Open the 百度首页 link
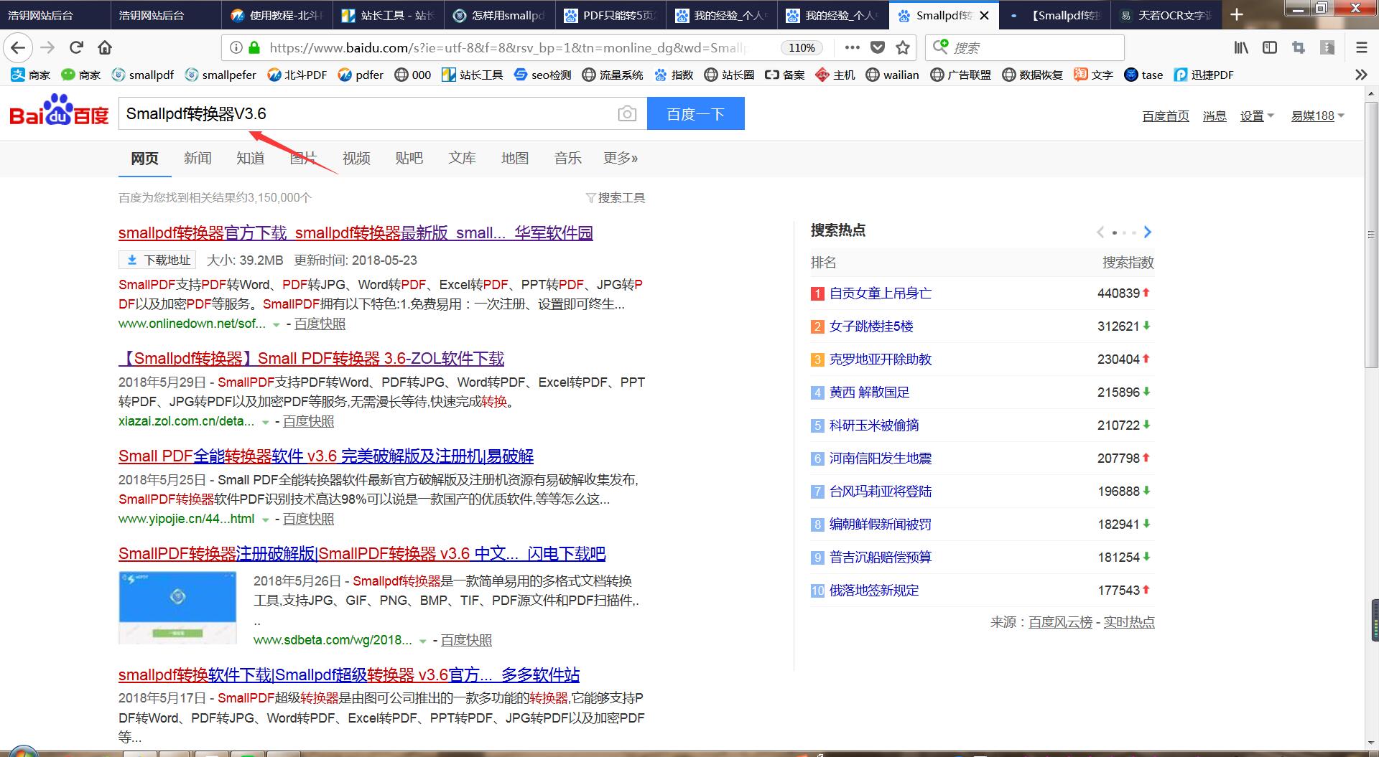This screenshot has height=757, width=1379. coord(1166,116)
